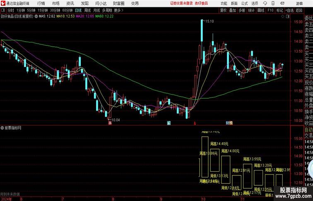
Task: Open the 选项 menu
Action: pos(255,3)
